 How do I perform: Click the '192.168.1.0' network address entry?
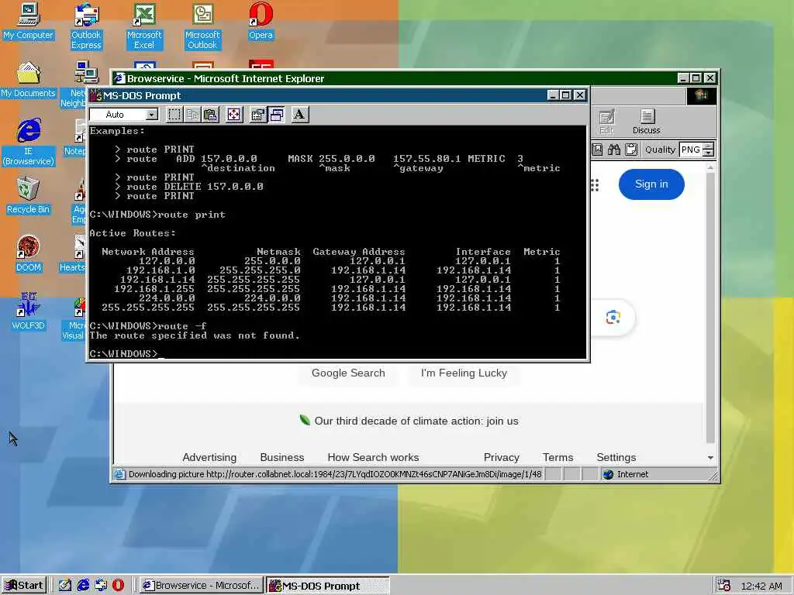(160, 270)
